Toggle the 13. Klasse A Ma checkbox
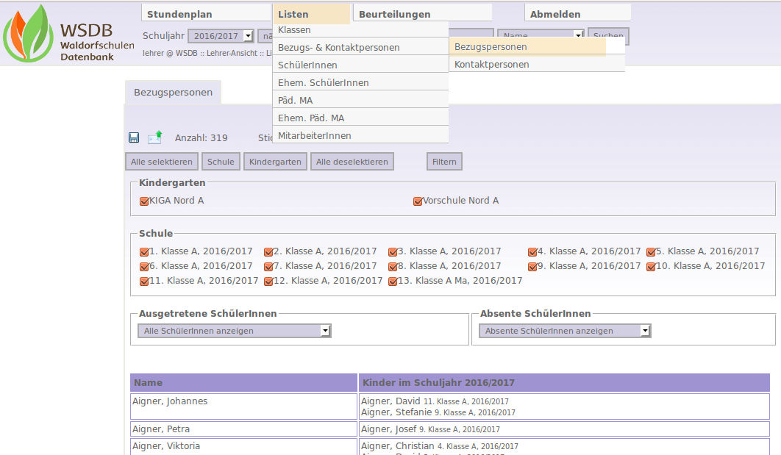781x455 pixels. [x=393, y=281]
